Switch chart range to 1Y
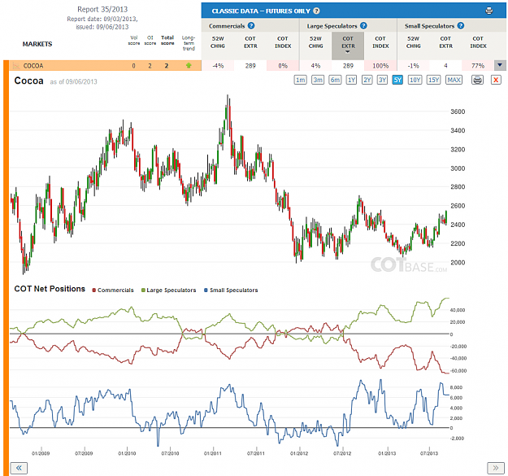The width and height of the screenshot is (508, 476). pyautogui.click(x=351, y=80)
